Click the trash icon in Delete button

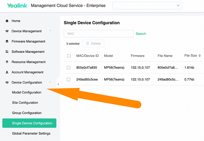[x=87, y=43]
